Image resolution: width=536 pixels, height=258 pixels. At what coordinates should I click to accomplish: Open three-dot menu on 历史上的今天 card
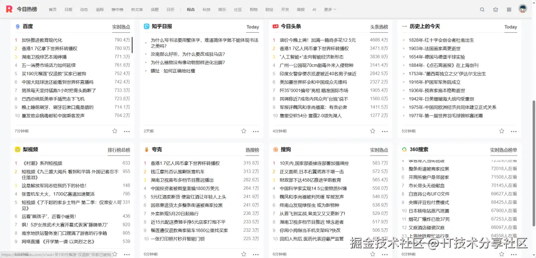point(514,131)
